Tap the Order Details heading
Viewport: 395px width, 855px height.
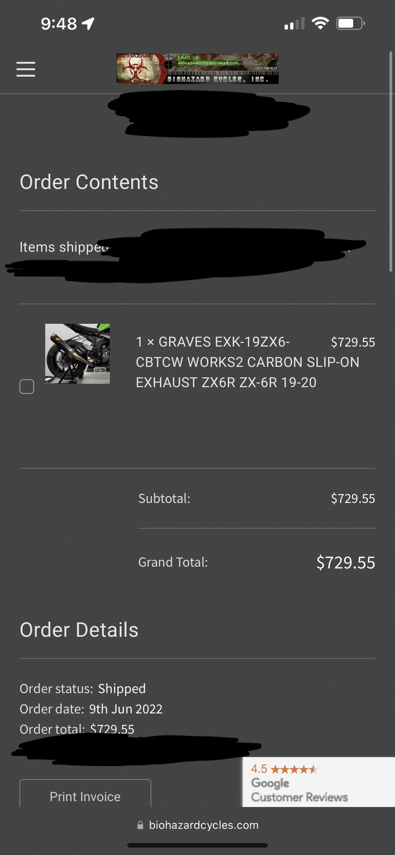[79, 630]
